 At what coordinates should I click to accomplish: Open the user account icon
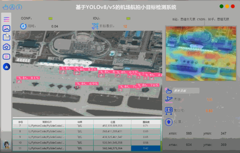pos(12,7)
